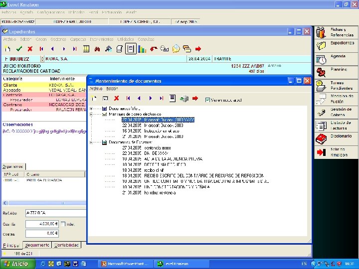Click red exit arrow in documents window toolbar

coord(195,98)
